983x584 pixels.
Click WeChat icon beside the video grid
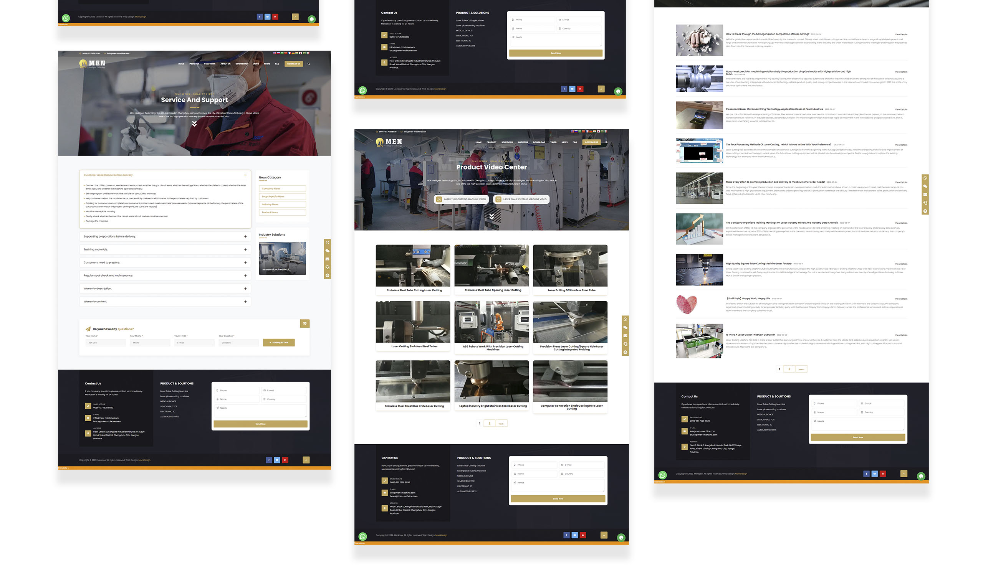(x=625, y=327)
